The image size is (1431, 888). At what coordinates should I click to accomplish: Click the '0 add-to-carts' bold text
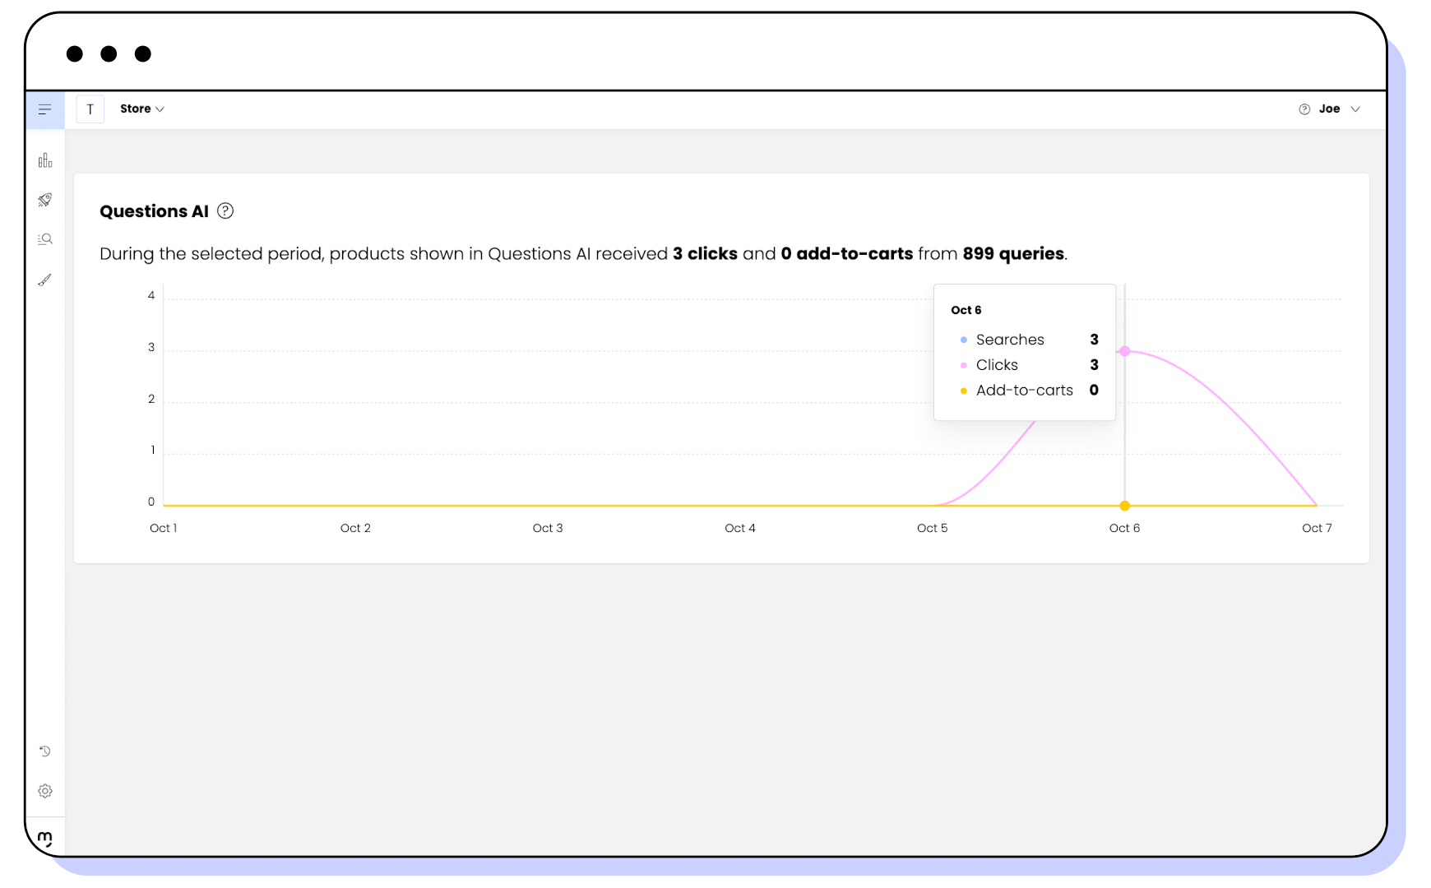846,254
